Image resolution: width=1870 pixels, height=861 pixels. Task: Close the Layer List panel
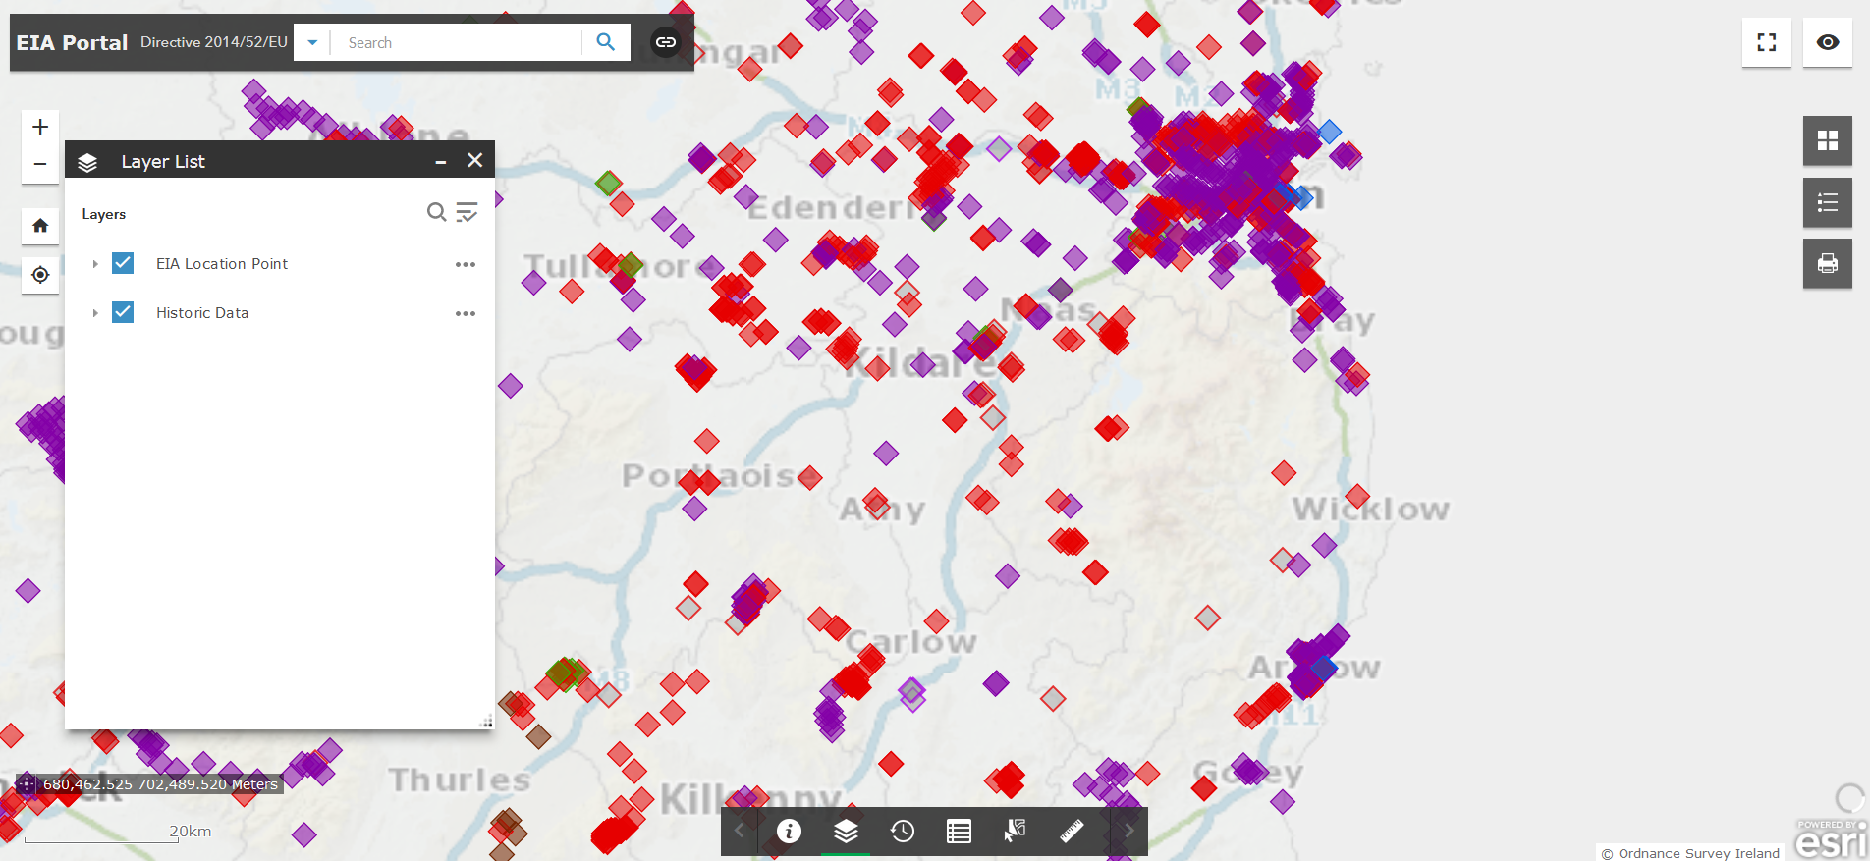(474, 160)
